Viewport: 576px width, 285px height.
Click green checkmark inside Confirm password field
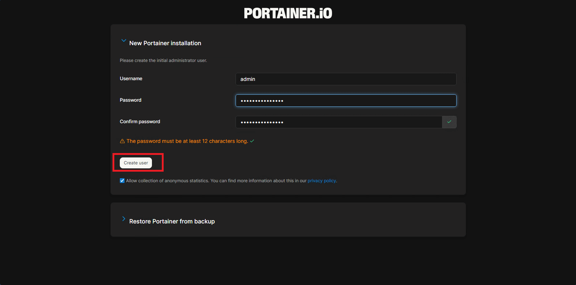point(449,122)
